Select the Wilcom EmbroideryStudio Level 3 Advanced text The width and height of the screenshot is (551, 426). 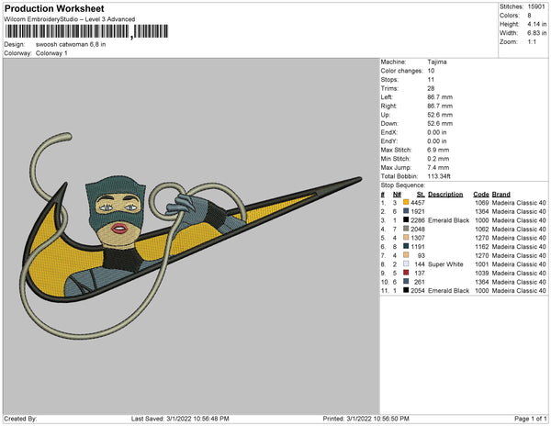point(70,19)
